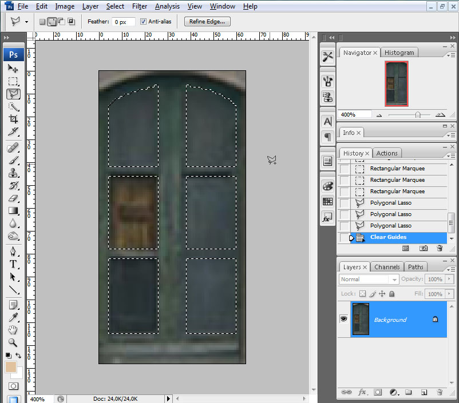Click the Feather input field
This screenshot has height=403, width=459.
(x=123, y=22)
